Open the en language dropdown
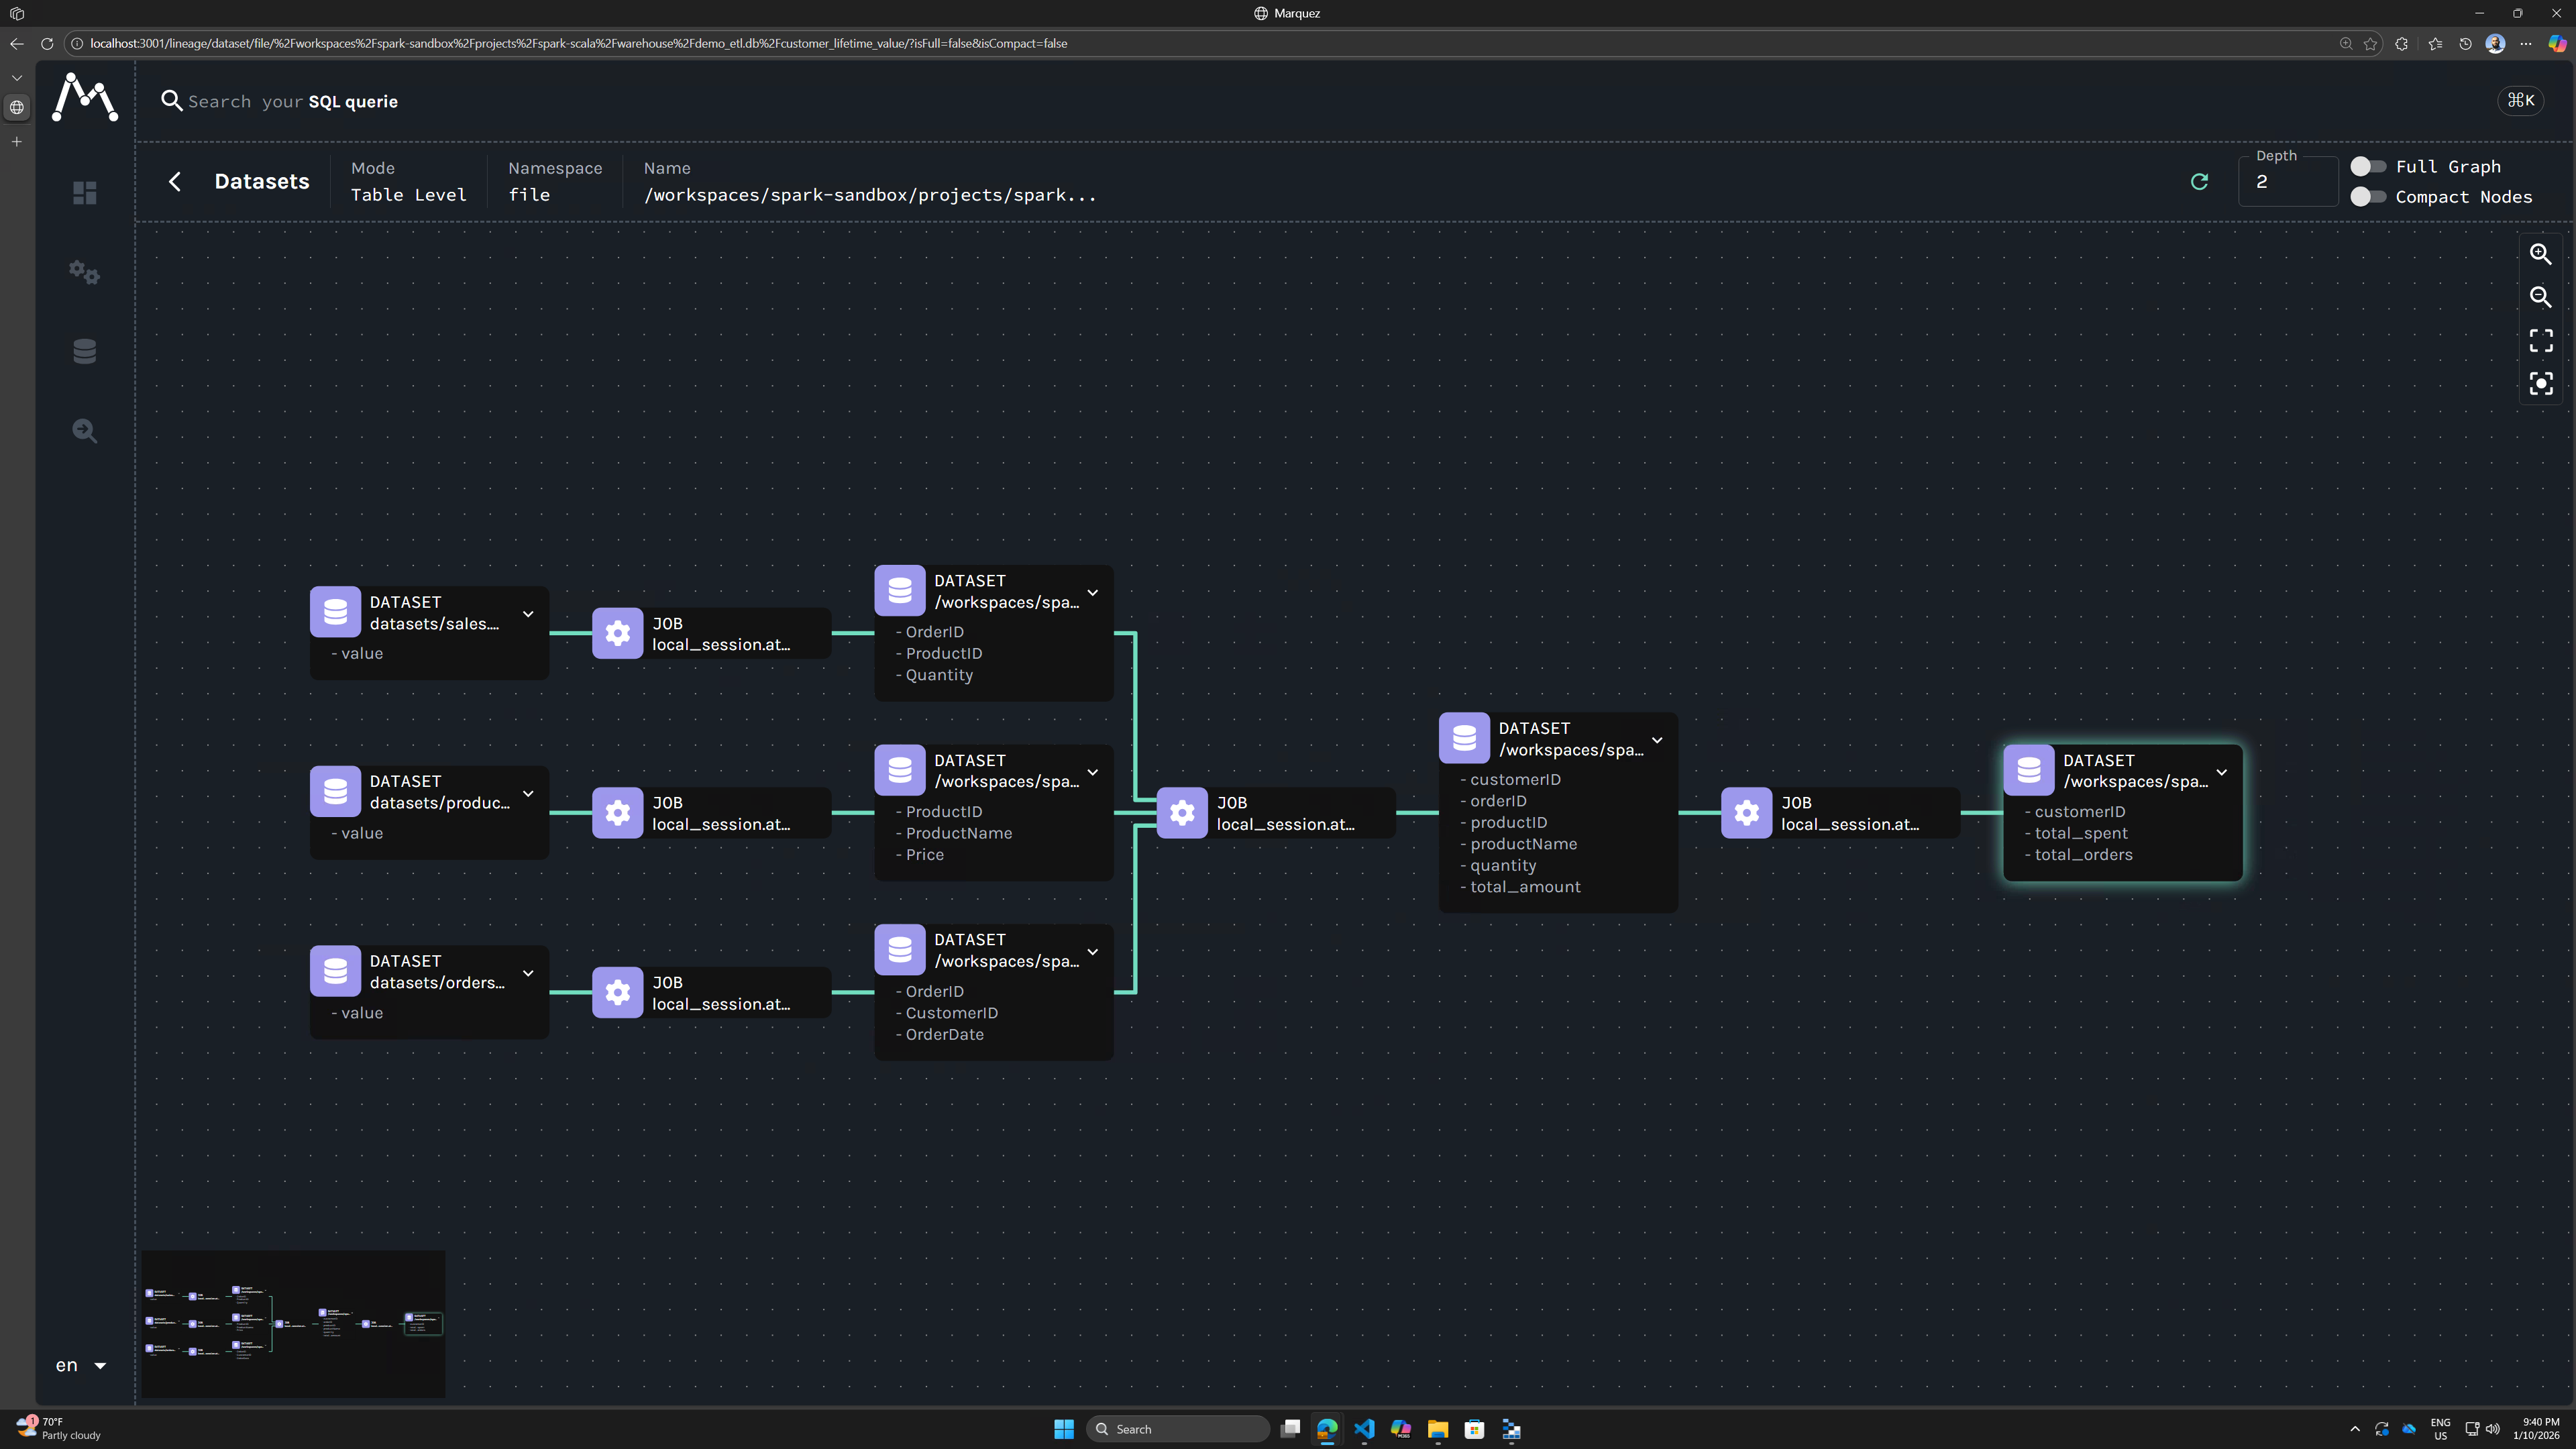This screenshot has height=1449, width=2576. [81, 1365]
